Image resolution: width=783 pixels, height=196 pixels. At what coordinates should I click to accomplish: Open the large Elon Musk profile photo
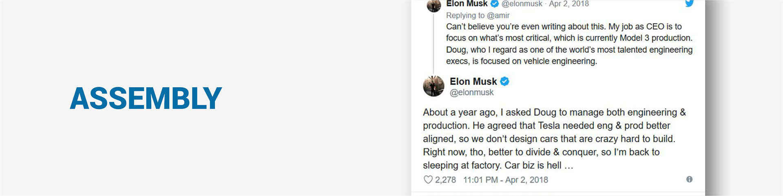434,86
